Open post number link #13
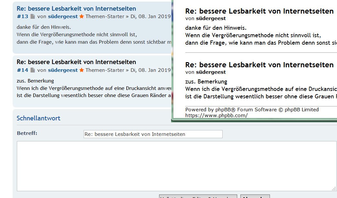The image size is (337, 198). tap(22, 16)
